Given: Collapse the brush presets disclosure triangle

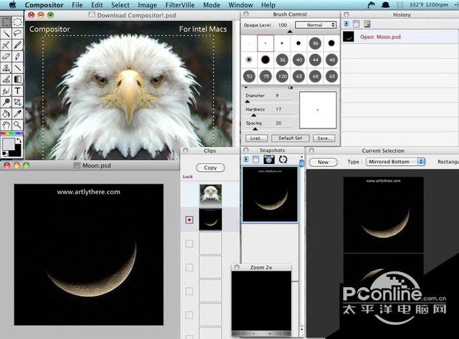Looking at the screenshot, I should tap(245, 87).
